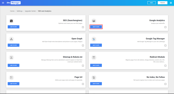The image size is (174, 94).
Task: Open the apps grid icon
Action: point(171,3)
